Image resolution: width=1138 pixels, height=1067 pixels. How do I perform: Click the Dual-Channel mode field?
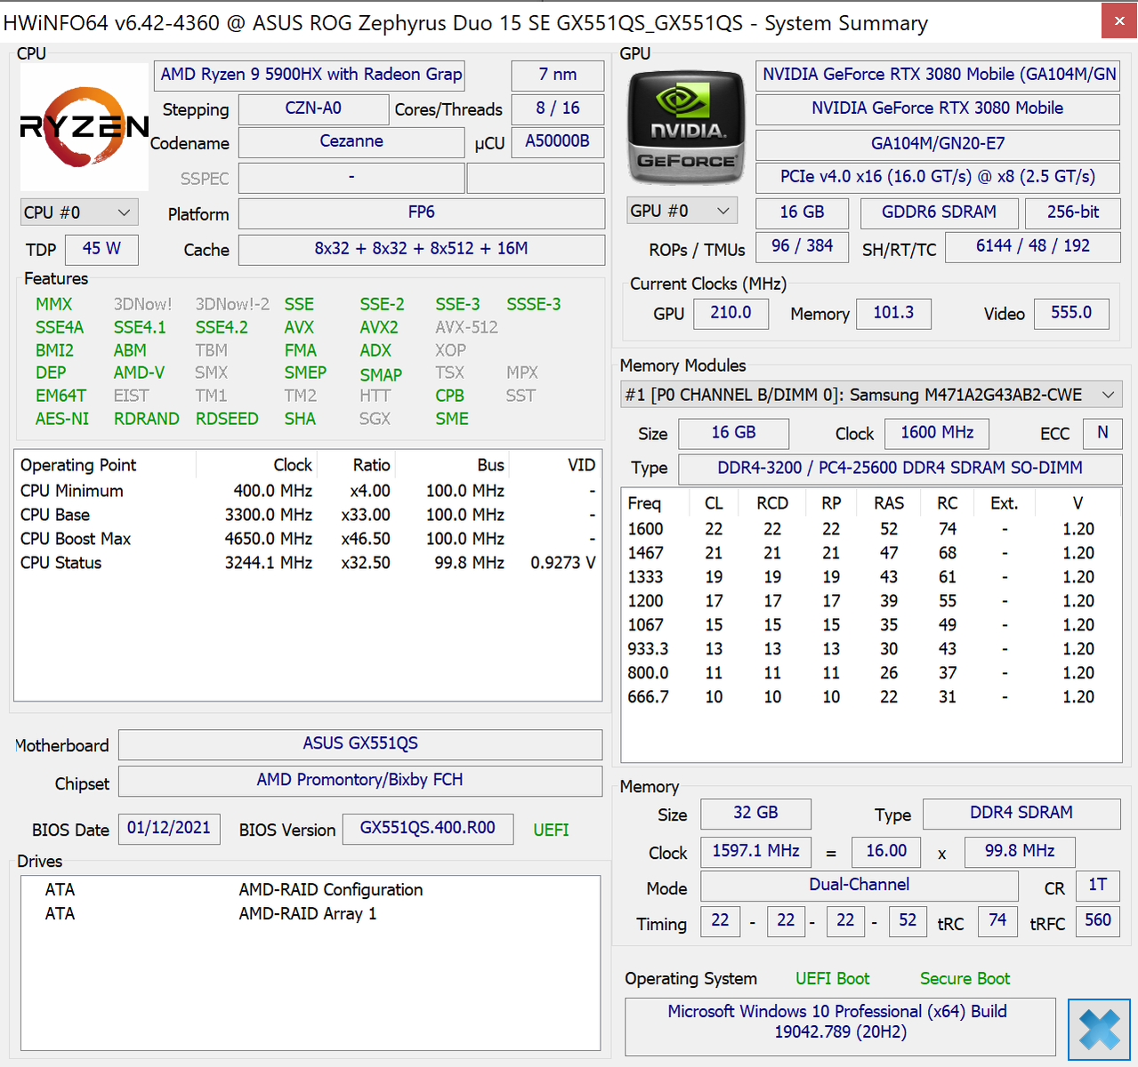860,886
